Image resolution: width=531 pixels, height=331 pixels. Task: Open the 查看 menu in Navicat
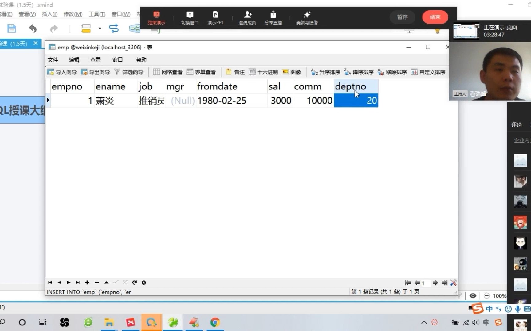(x=96, y=59)
